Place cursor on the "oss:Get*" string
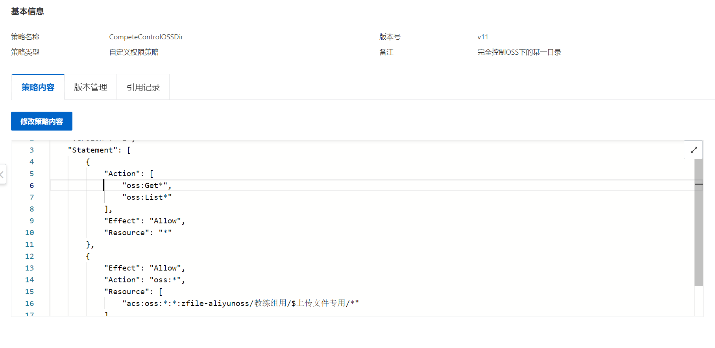The image size is (715, 348). (x=144, y=186)
